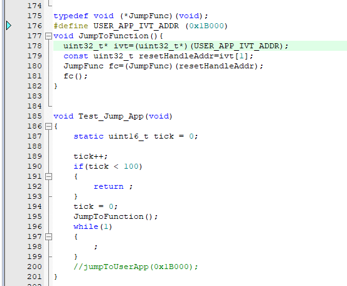The height and width of the screenshot is (286, 347).
Task: Click the return keyword on line 192
Action: 109,186
